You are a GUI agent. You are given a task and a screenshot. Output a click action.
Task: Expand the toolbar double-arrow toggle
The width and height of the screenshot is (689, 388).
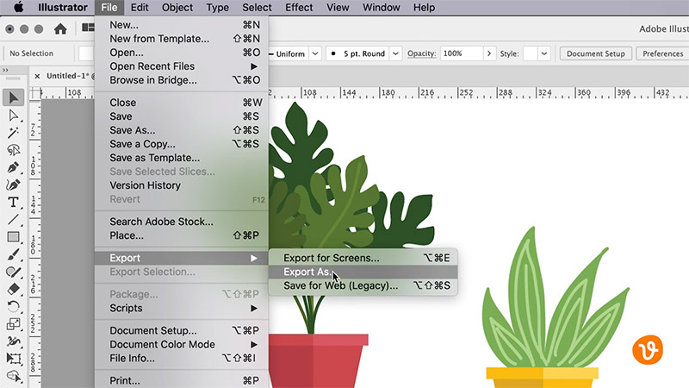tap(5, 70)
